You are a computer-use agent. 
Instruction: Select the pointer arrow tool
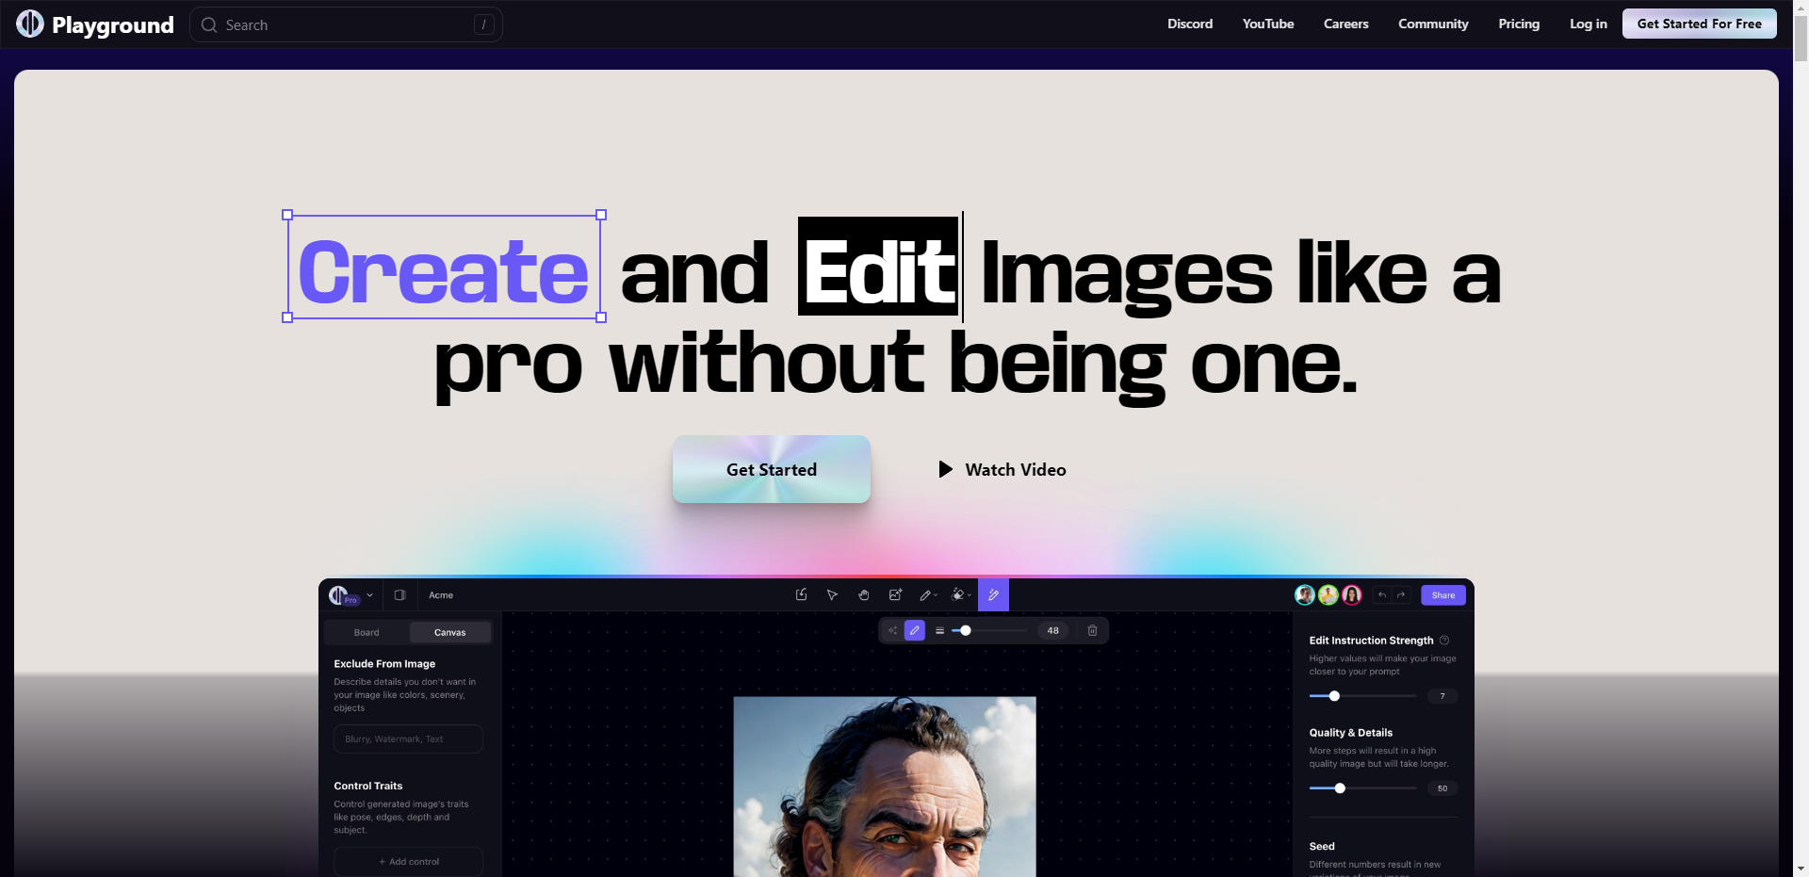(x=832, y=594)
